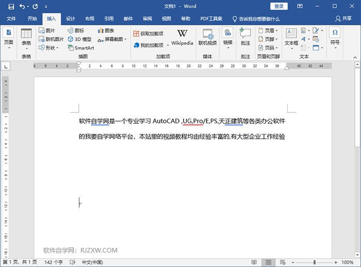This screenshot has width=361, height=267.
Task: Insert object icon in 文本 group
Action: pyautogui.click(x=318, y=48)
